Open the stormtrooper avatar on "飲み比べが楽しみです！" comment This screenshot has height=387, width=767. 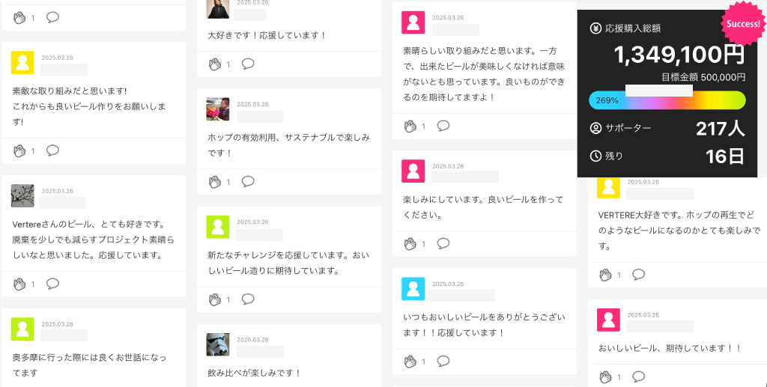click(x=218, y=344)
